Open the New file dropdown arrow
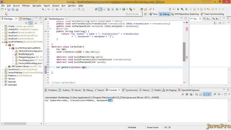The width and height of the screenshot is (231, 130). [x=5, y=9]
